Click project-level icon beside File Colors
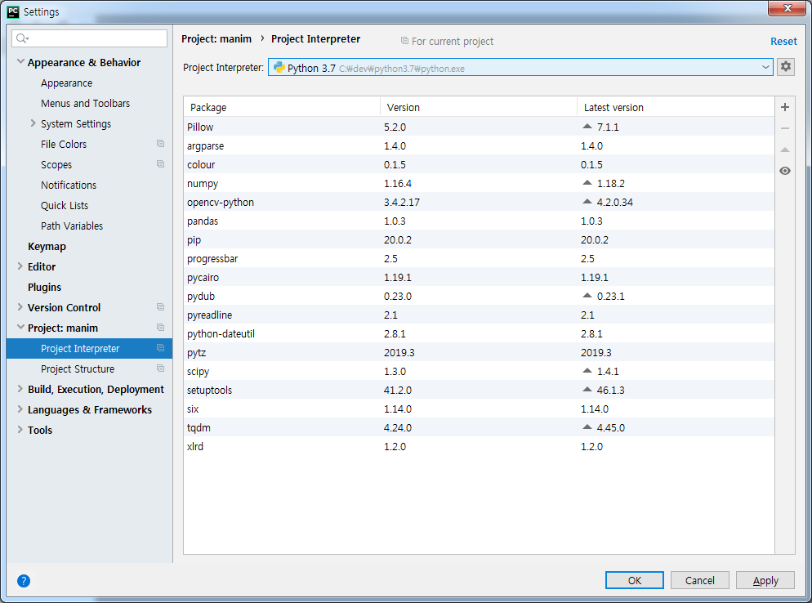The width and height of the screenshot is (812, 603). coord(161,144)
